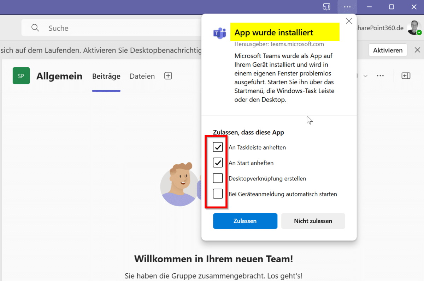This screenshot has width=424, height=281.
Task: Dismiss the notification banner with X
Action: coord(417,50)
